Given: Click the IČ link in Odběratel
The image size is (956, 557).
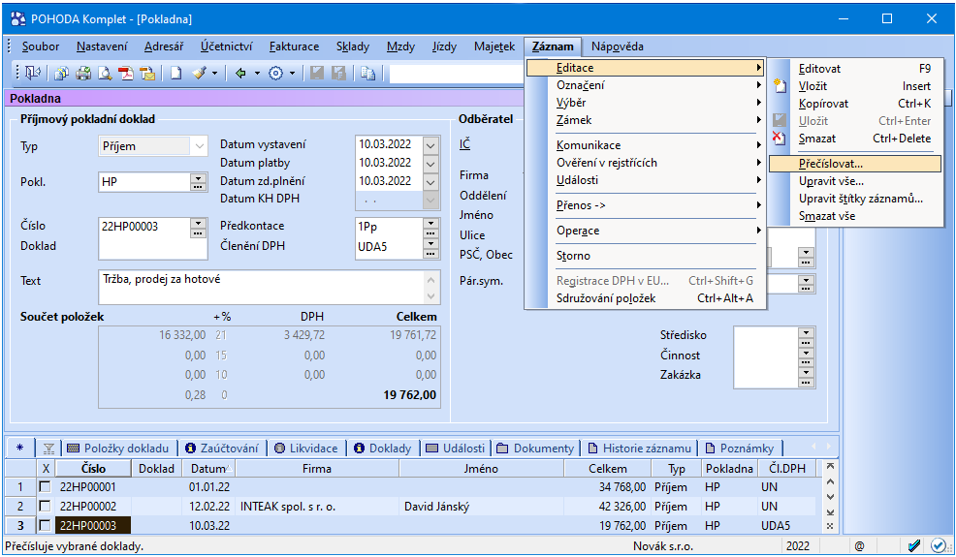Looking at the screenshot, I should pos(465,145).
